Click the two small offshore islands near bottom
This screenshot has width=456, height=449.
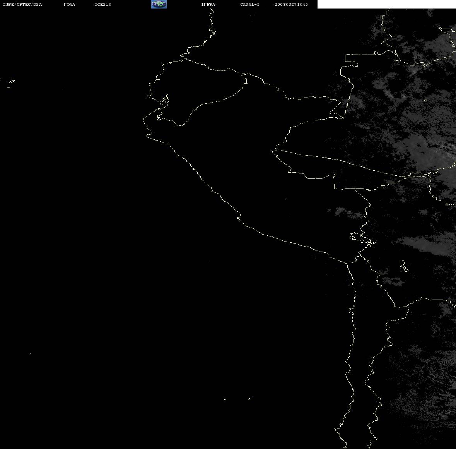237,399
